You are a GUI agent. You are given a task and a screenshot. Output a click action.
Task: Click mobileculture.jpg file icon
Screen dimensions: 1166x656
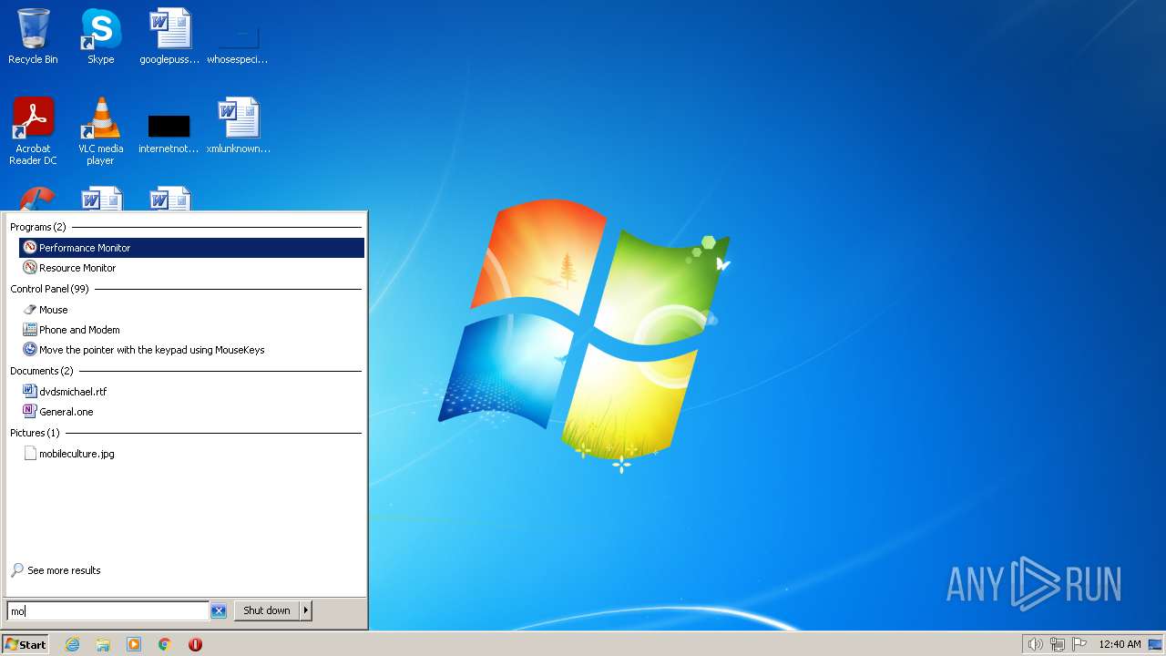pos(30,454)
